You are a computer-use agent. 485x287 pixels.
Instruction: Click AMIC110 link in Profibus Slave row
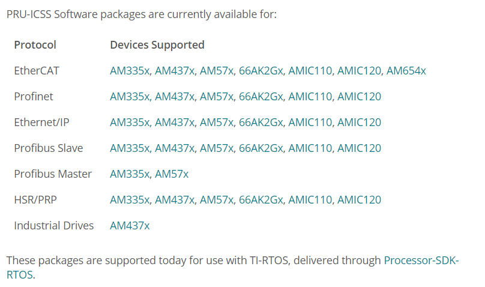[310, 148]
